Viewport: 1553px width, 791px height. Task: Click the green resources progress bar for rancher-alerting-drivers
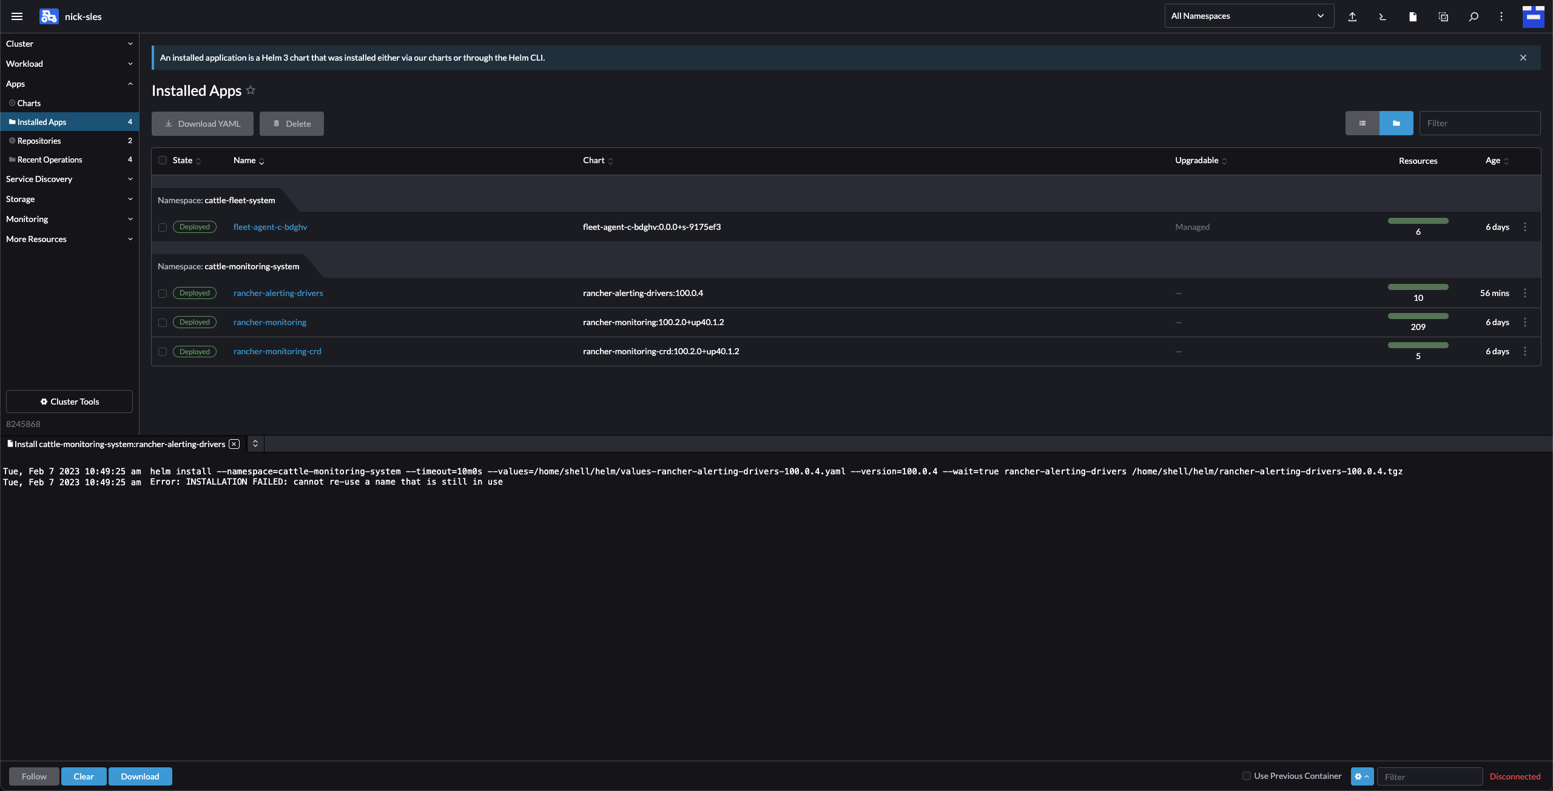[1418, 287]
